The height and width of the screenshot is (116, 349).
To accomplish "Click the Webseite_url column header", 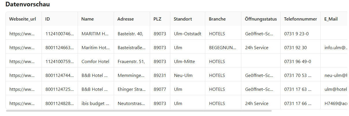I will tap(24, 19).
